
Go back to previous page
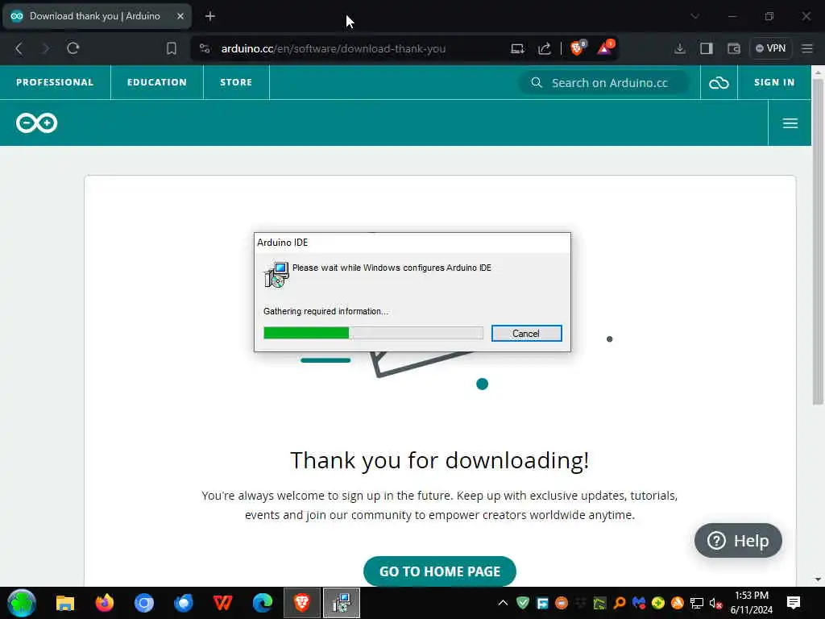[x=19, y=48]
